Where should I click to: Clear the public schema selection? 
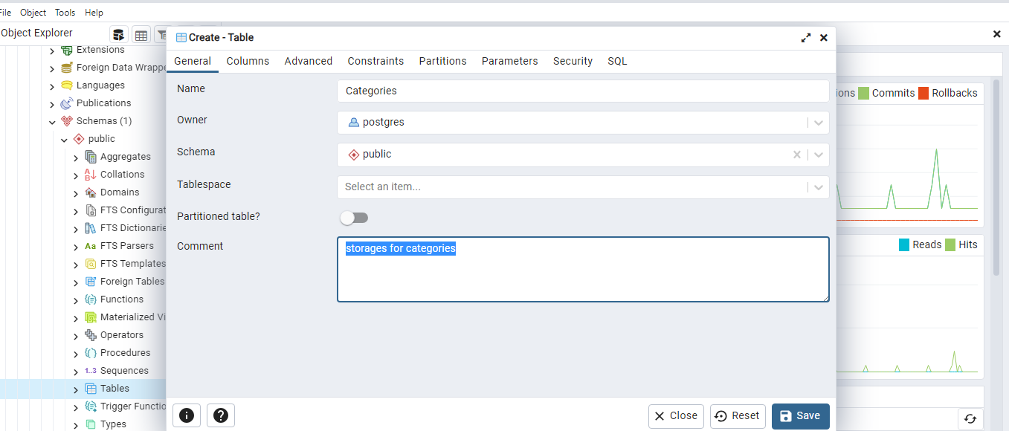797,155
